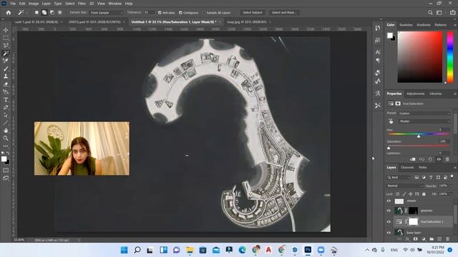The height and width of the screenshot is (257, 458).
Task: Switch to the Adjustments tab
Action: [x=415, y=94]
